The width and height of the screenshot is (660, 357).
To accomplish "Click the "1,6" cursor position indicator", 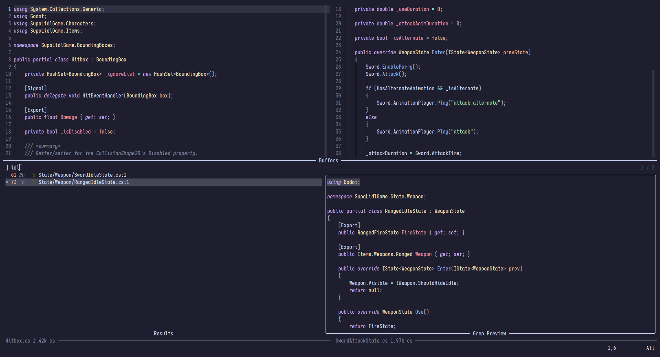I will coord(612,348).
